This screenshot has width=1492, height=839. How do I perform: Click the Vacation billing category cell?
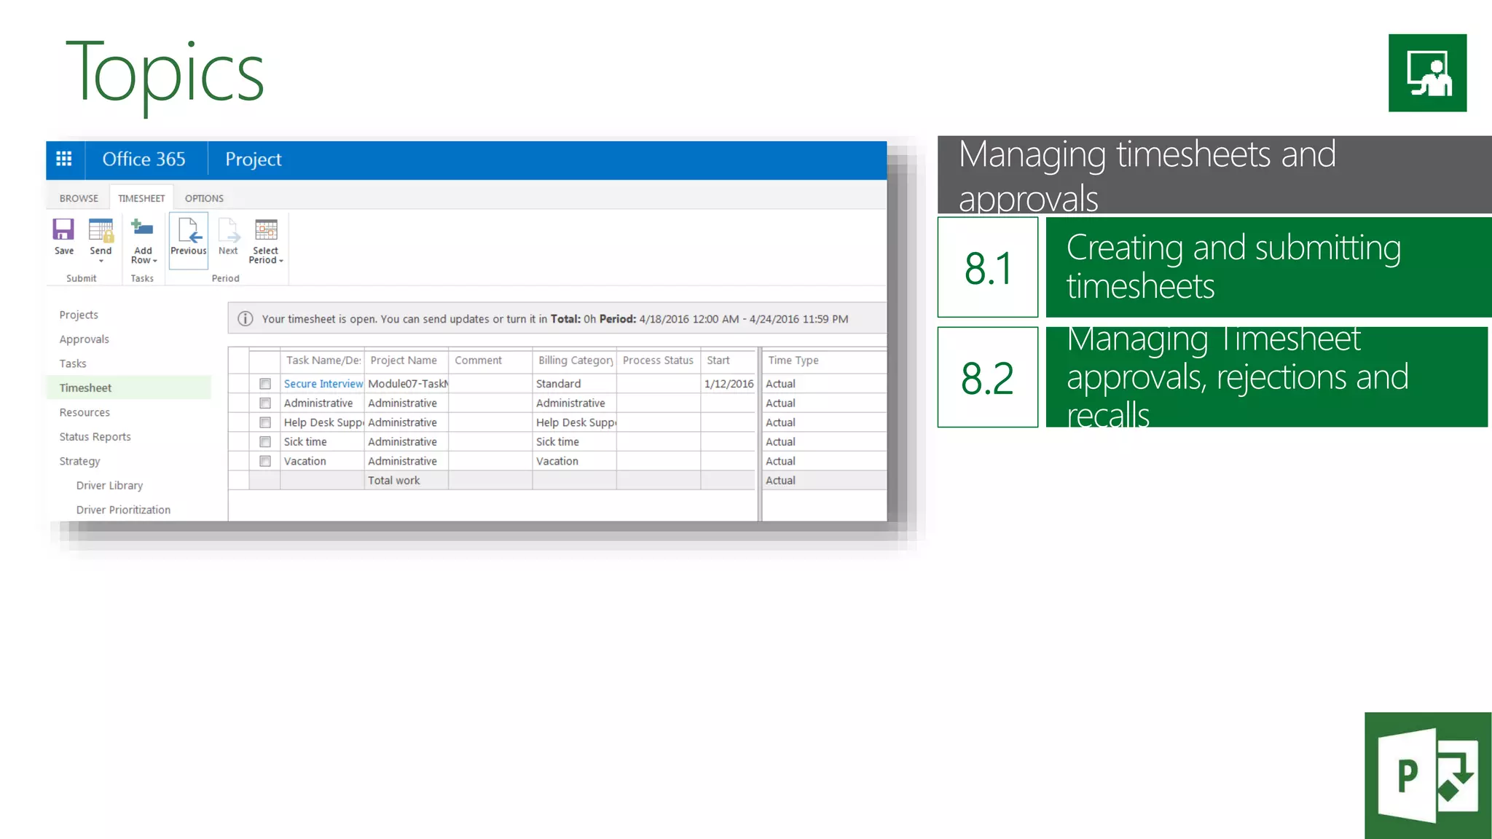point(574,461)
